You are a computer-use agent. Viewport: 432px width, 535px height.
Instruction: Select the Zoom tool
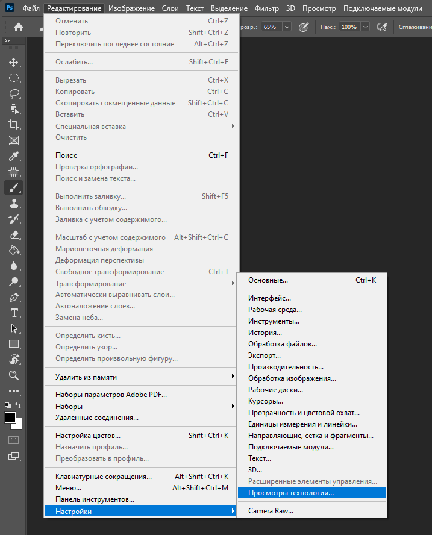click(x=14, y=375)
